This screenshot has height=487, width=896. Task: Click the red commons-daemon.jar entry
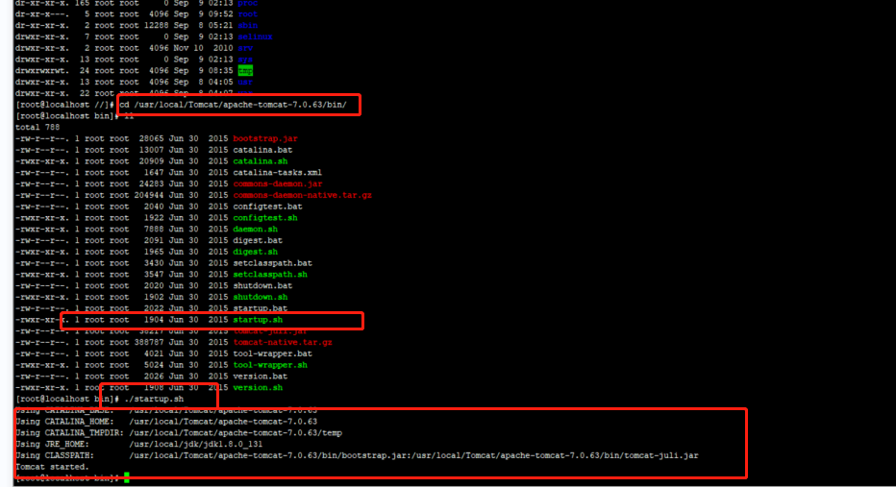click(x=278, y=183)
